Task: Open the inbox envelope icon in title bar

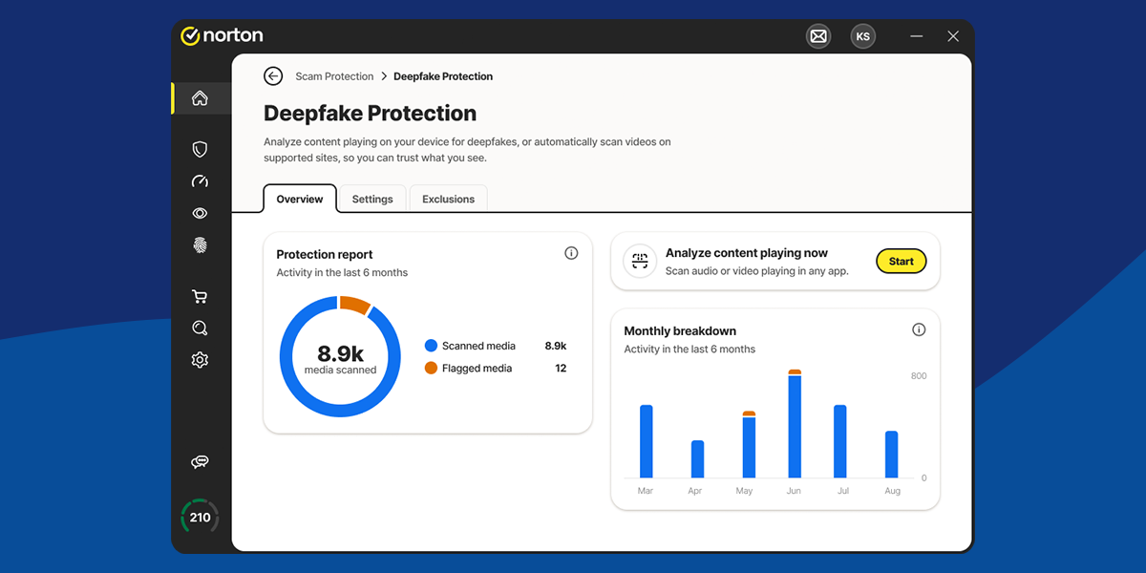Action: 818,35
